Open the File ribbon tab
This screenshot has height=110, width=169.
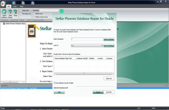coord(9,7)
